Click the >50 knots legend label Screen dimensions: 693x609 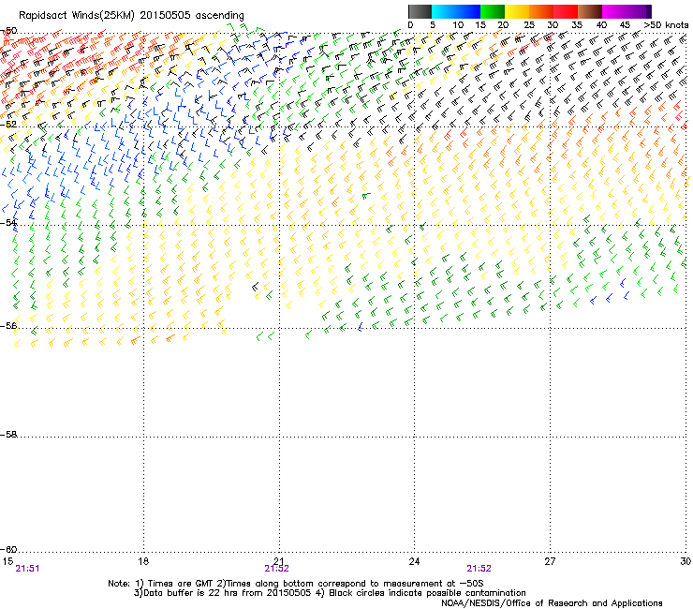(666, 25)
